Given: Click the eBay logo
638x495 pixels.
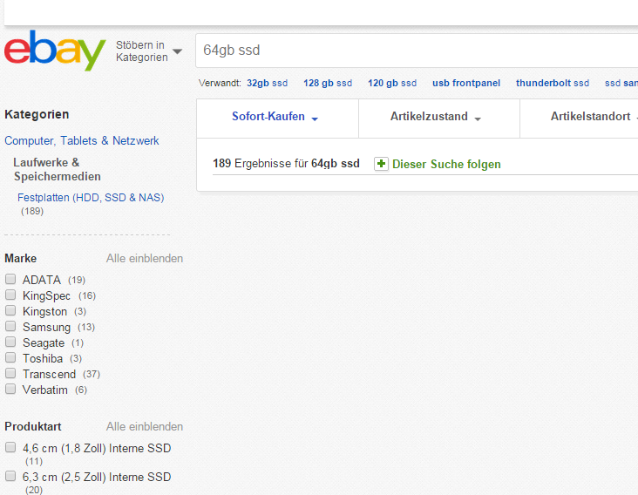Looking at the screenshot, I should tap(54, 51).
